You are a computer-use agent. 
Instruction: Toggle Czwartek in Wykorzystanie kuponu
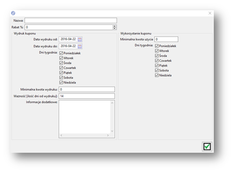157,60
